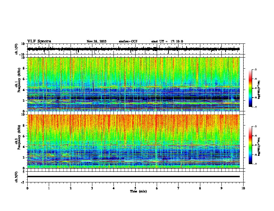Click the -7 label on ch.2 color bar
The image size is (274, 211).
[x=255, y=164]
